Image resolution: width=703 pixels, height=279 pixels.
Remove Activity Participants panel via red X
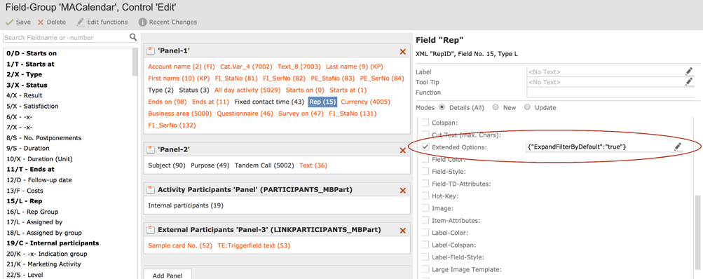(x=402, y=191)
